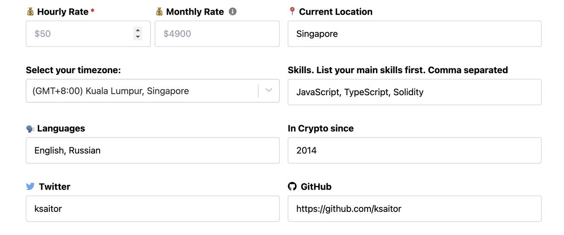The image size is (564, 235).
Task: Click the Monthly Rate info icon
Action: coord(233,12)
